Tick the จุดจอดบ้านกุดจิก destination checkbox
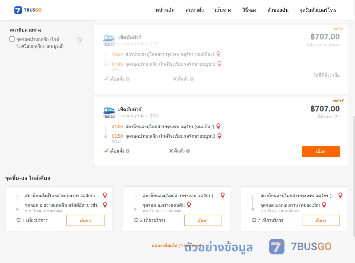 [x=12, y=39]
